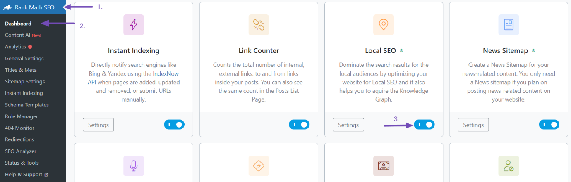The image size is (571, 182).
Task: Click the green chevrons beside Local SEO
Action: (x=401, y=51)
